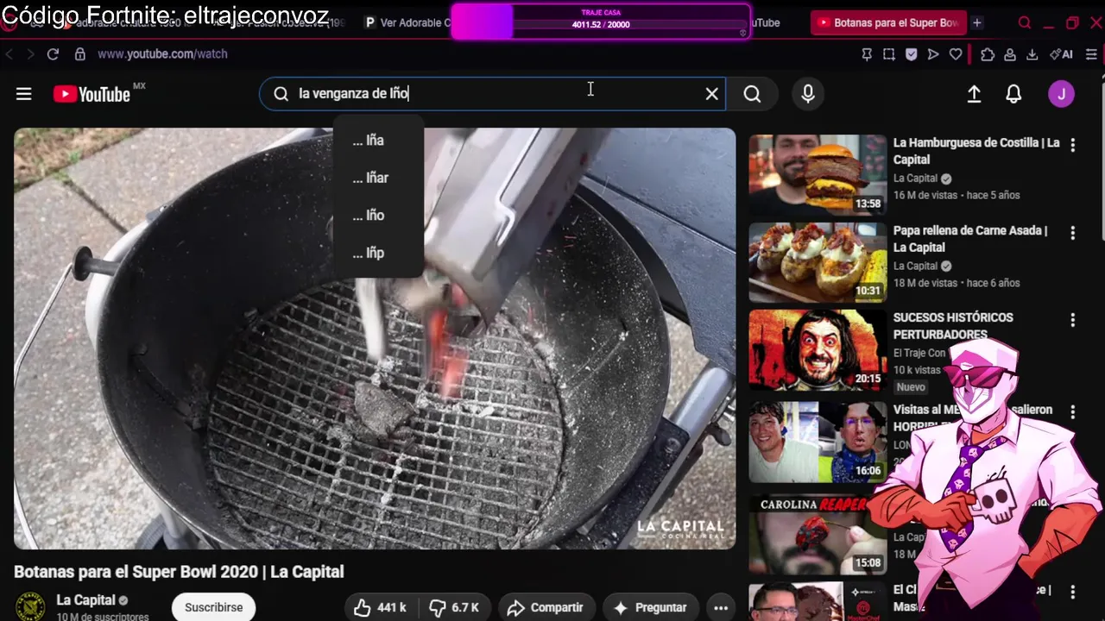Select the '... Iña' search suggestion
The image size is (1105, 621).
(x=378, y=140)
